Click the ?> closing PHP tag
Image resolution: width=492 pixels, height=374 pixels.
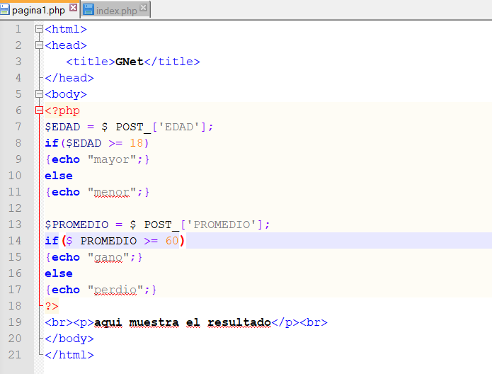[52, 306]
